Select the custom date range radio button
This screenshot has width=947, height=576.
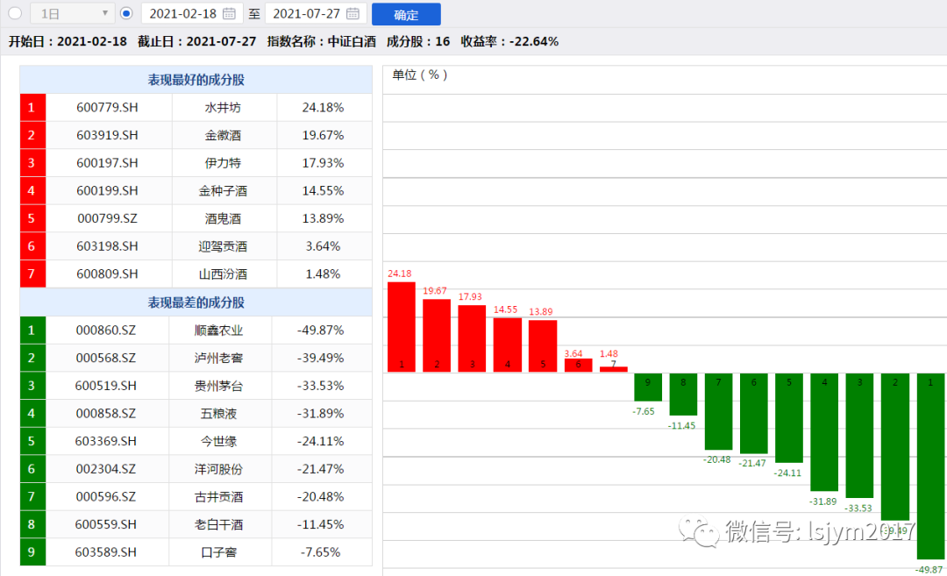126,13
